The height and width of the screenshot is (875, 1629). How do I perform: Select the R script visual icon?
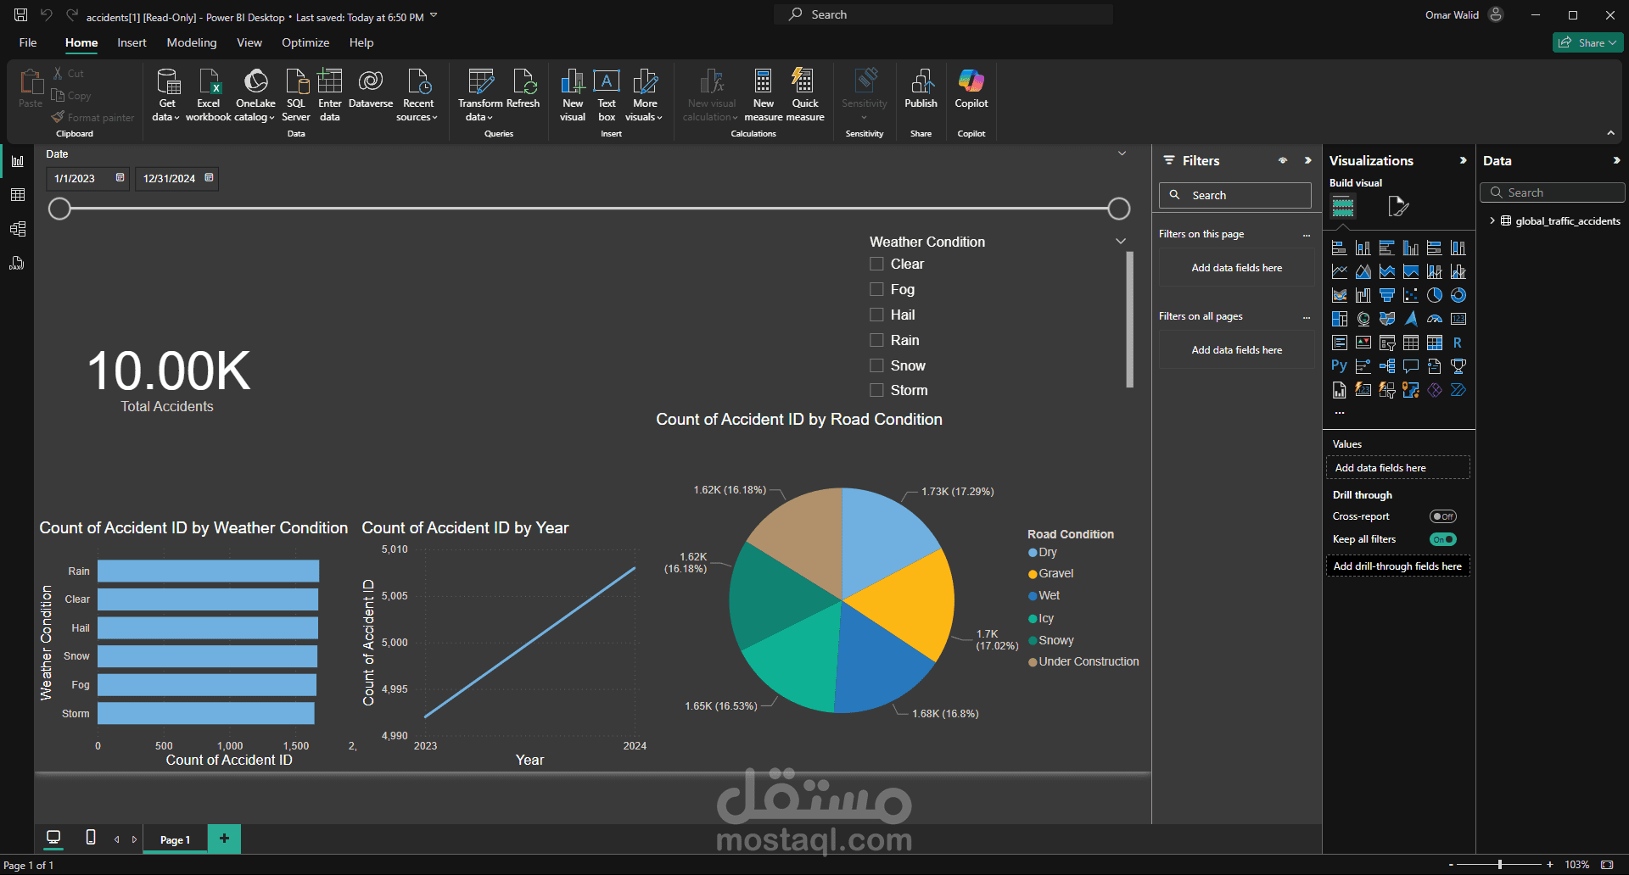click(x=1458, y=343)
